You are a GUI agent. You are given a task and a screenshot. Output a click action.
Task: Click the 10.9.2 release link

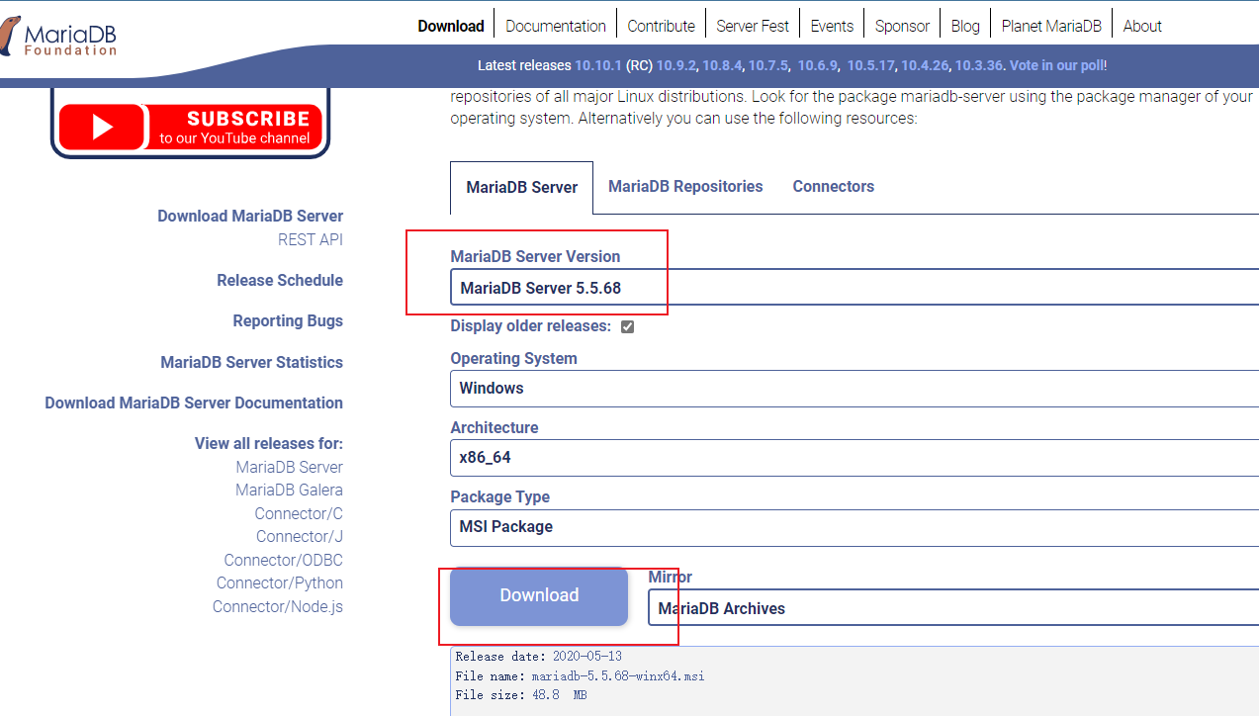point(675,65)
